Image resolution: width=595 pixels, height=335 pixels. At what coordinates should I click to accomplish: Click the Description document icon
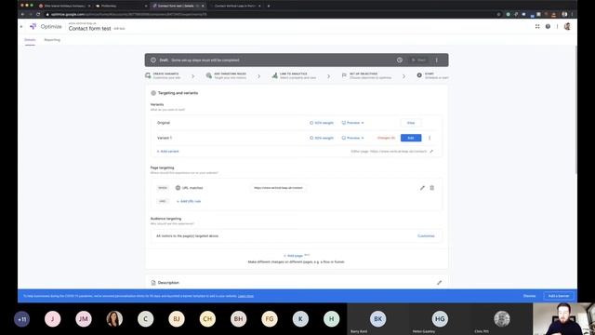point(153,283)
